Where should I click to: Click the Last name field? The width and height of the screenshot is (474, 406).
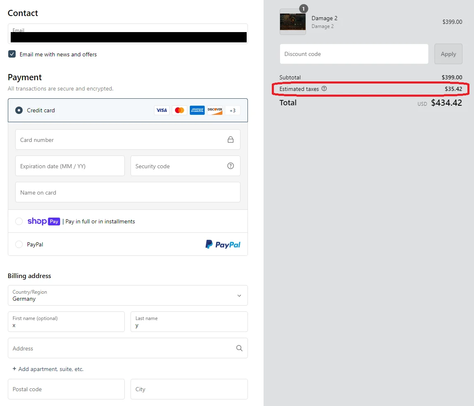(189, 322)
